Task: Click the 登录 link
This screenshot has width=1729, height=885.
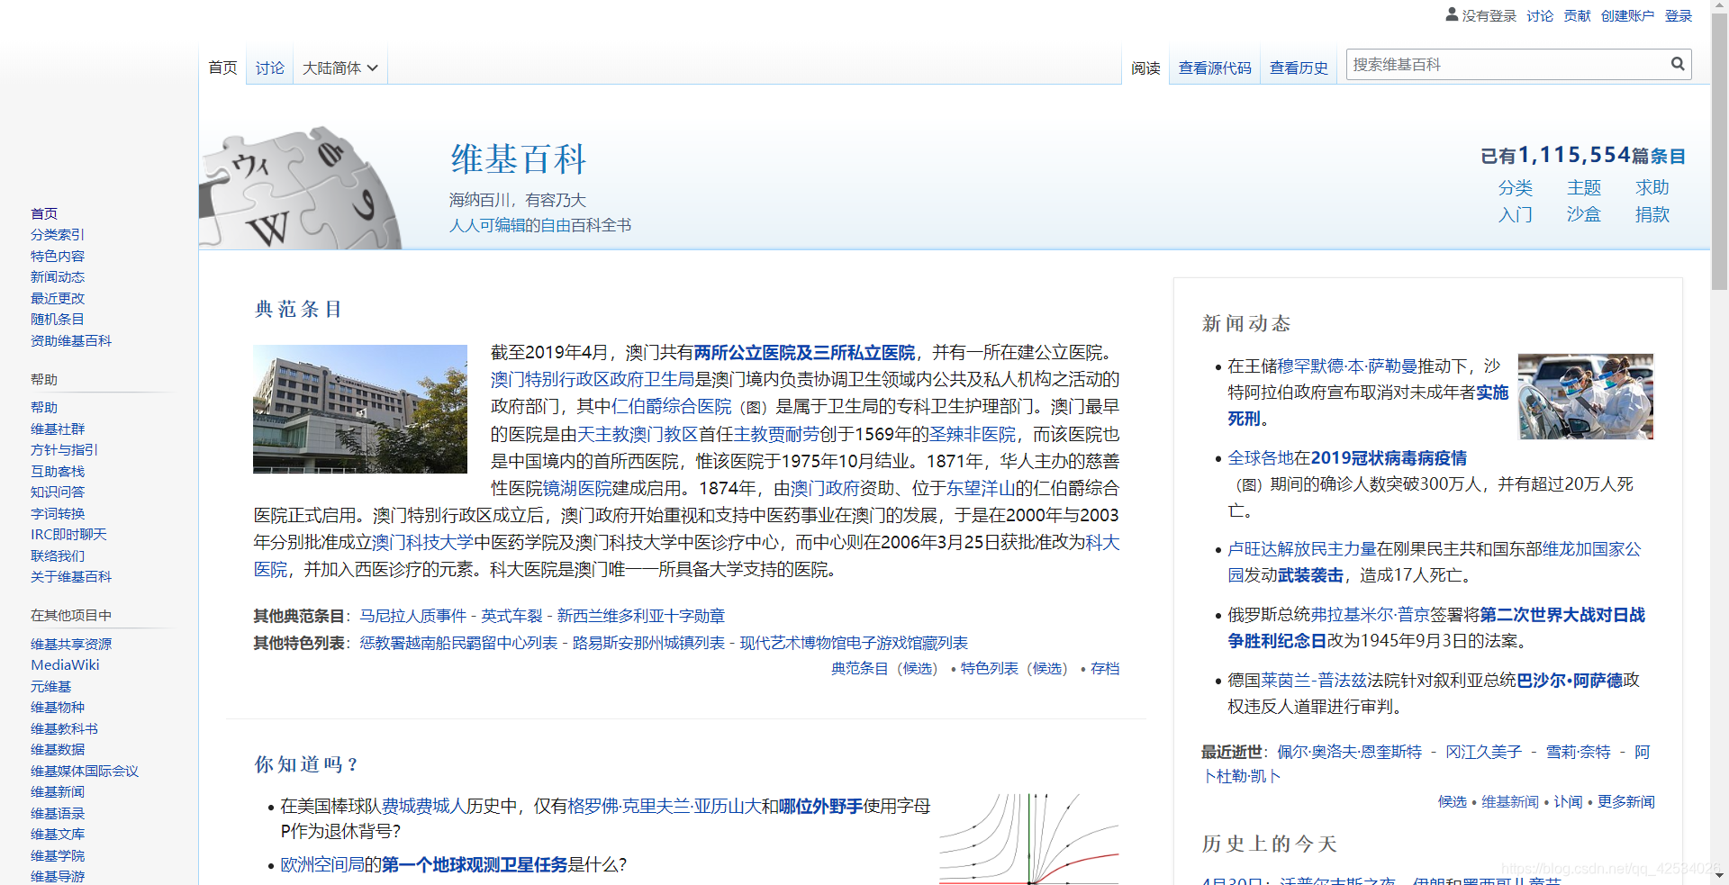Action: point(1678,15)
